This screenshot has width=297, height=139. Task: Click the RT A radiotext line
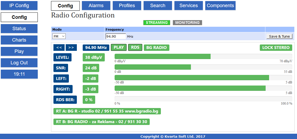(x=107, y=111)
